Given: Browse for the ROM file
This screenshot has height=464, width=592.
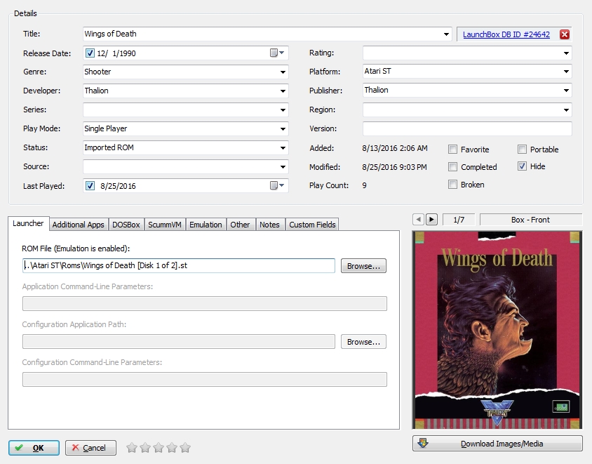Looking at the screenshot, I should click(363, 266).
